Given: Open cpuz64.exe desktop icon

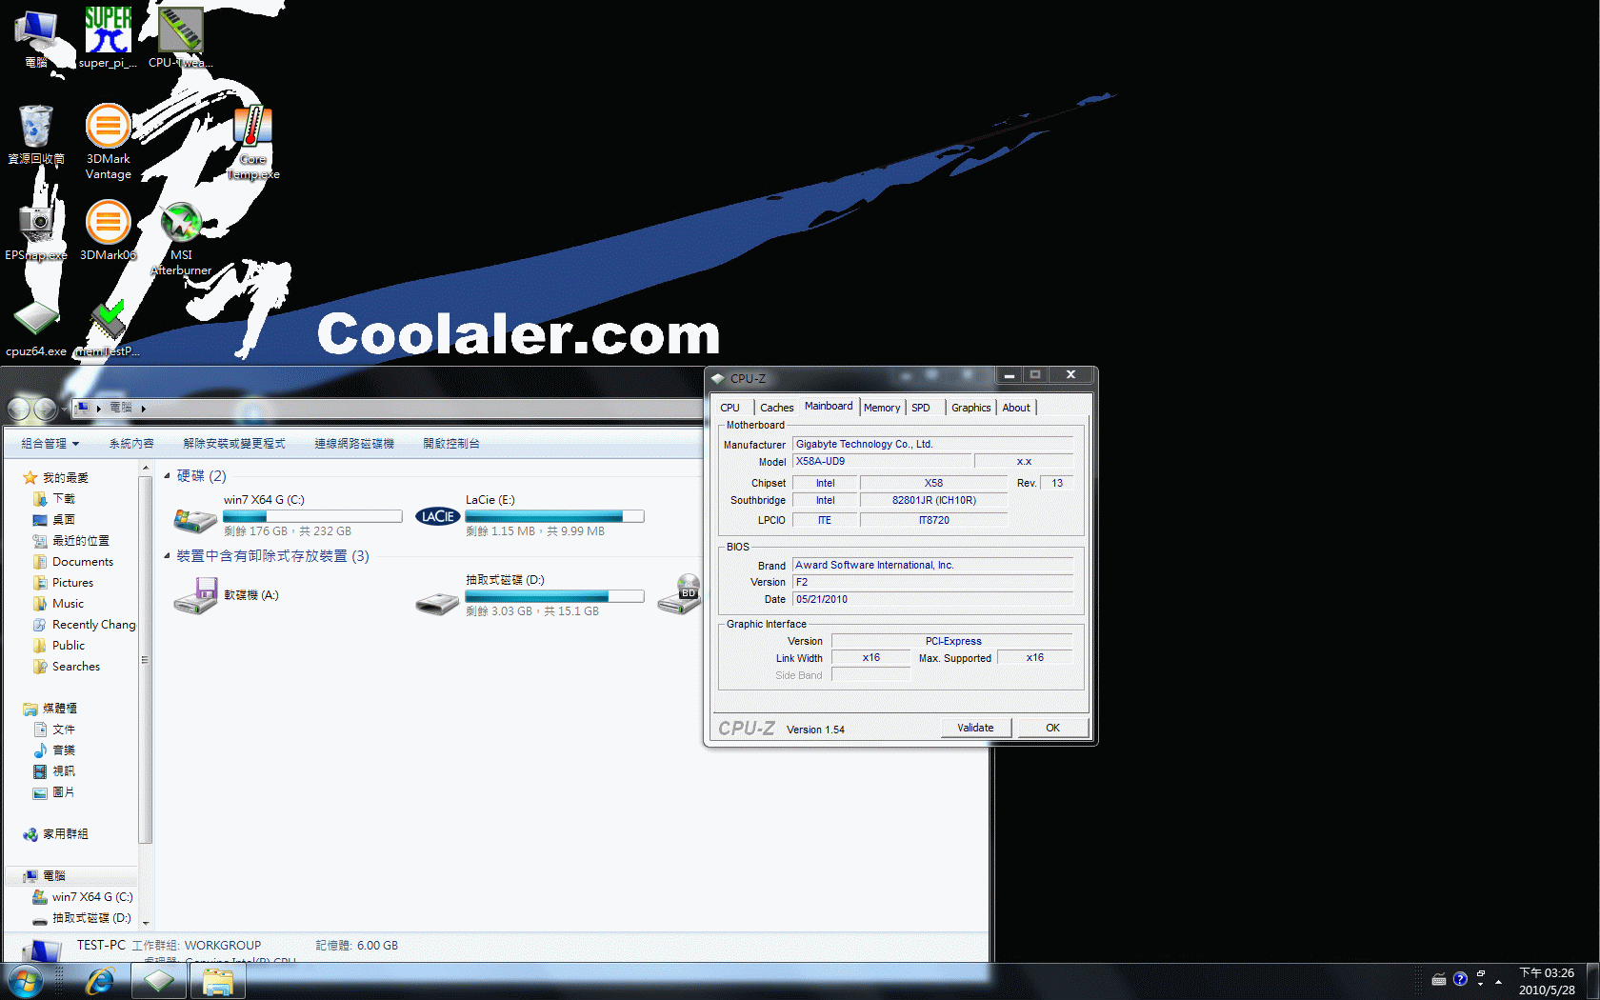Looking at the screenshot, I should [36, 329].
